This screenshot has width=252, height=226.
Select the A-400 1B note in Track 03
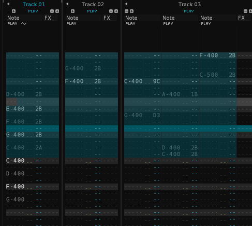(x=180, y=94)
